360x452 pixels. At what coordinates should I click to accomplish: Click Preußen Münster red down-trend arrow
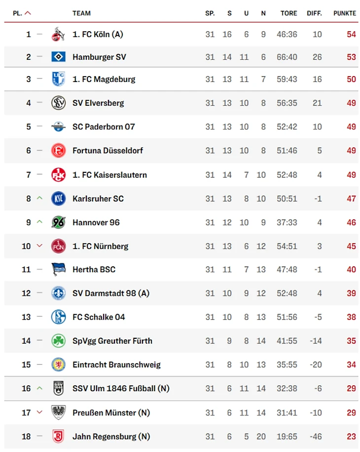tap(40, 412)
